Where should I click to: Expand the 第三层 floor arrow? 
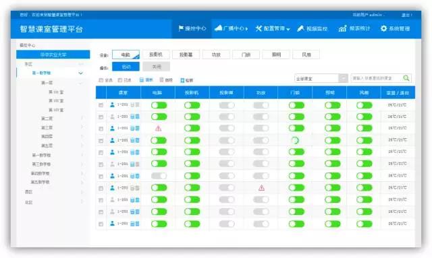point(82,127)
